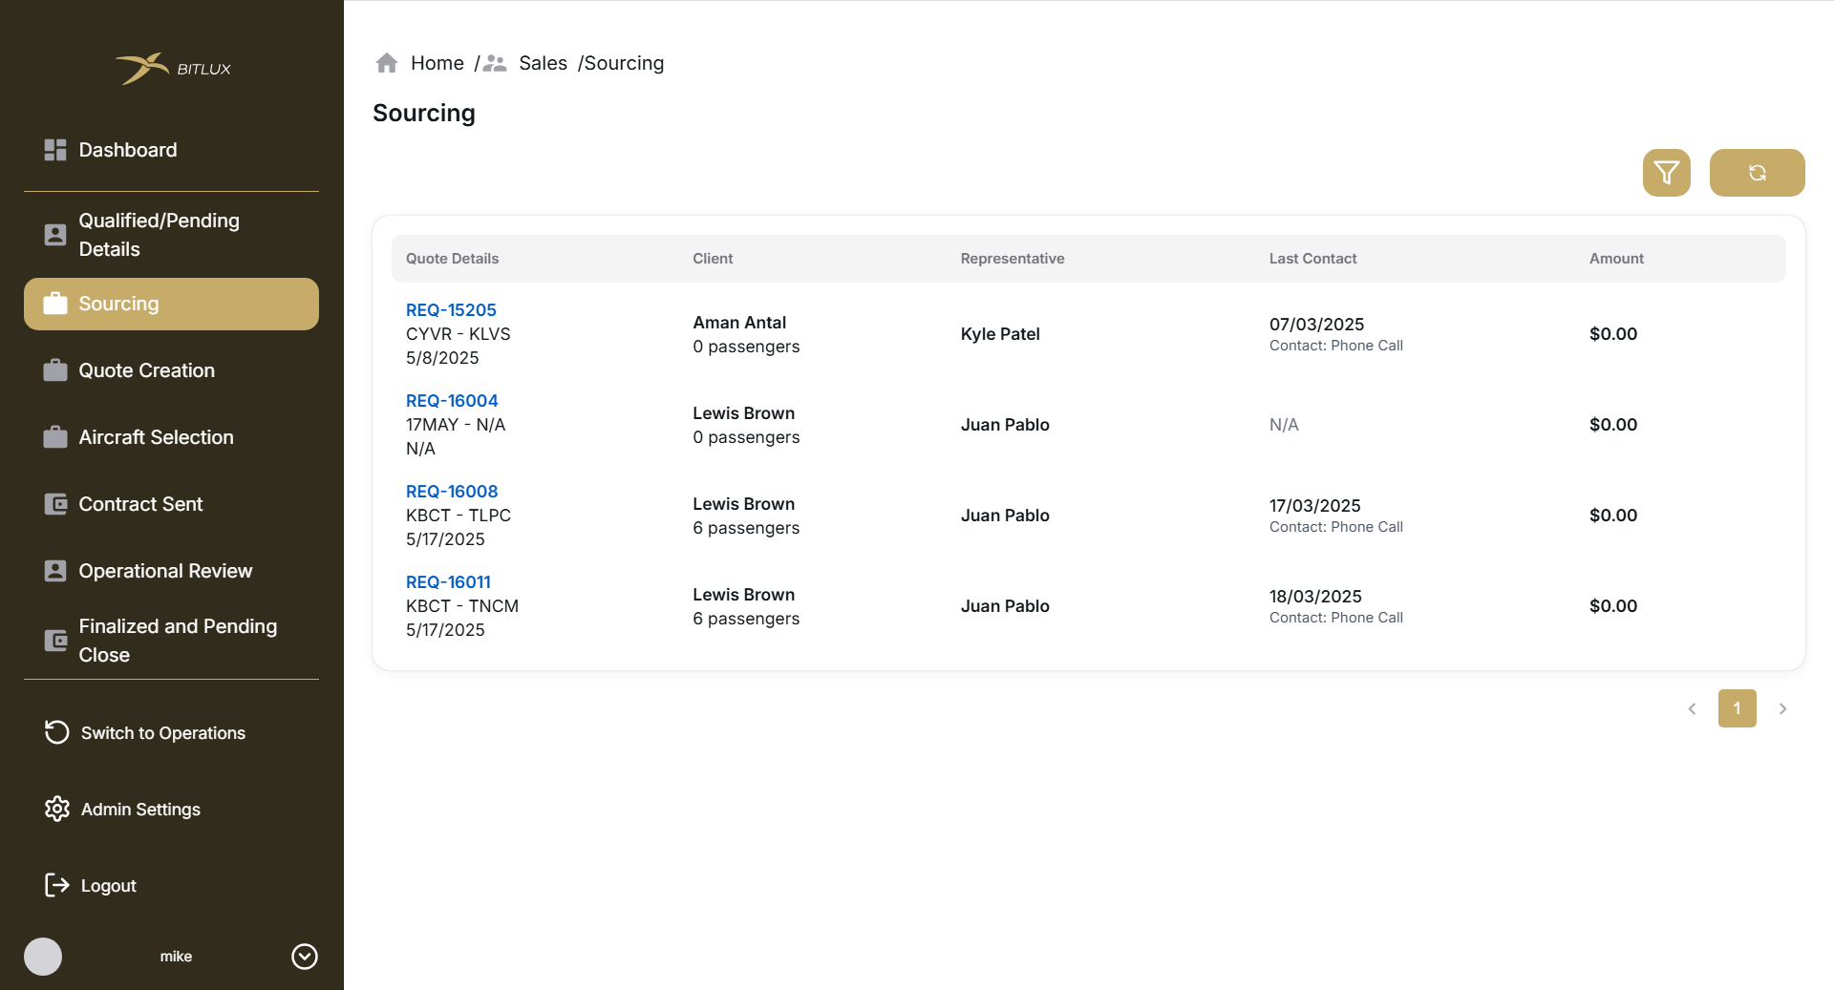Screen dimensions: 1834x990
Task: Expand the mike user menu chevron
Action: (305, 957)
